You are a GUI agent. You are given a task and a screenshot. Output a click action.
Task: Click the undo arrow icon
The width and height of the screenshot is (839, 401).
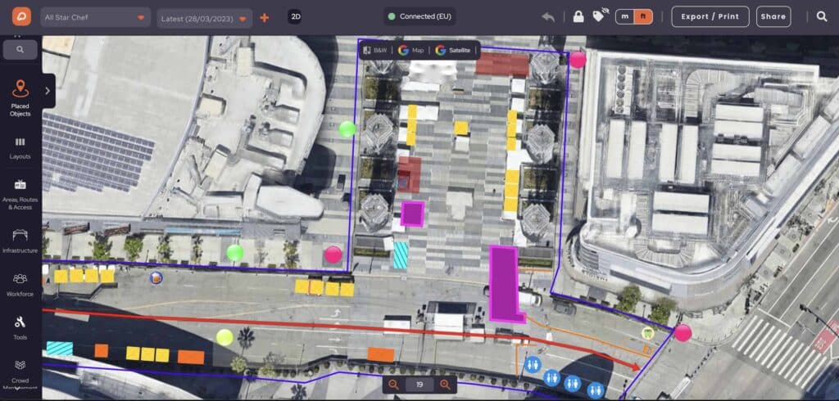coord(548,17)
